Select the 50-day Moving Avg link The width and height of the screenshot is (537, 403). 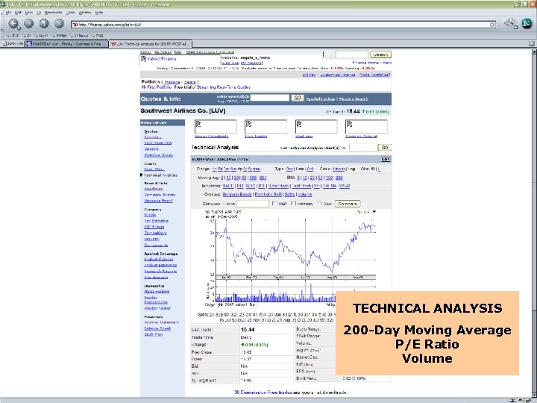244,178
